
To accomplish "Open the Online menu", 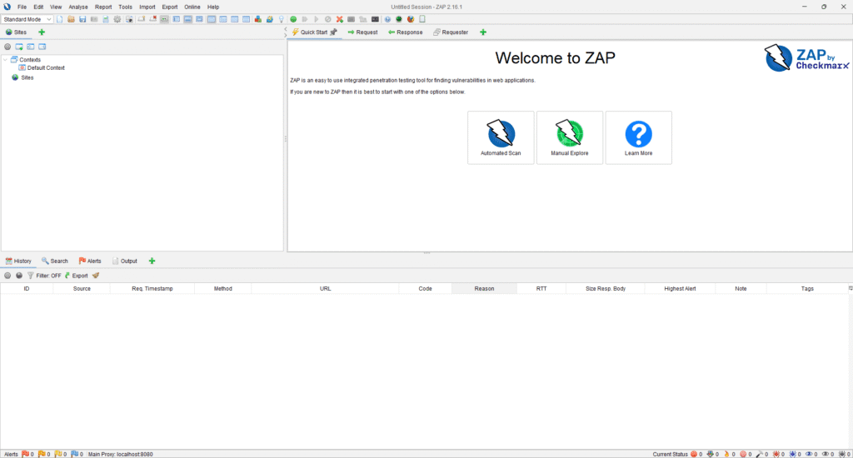I will 192,7.
